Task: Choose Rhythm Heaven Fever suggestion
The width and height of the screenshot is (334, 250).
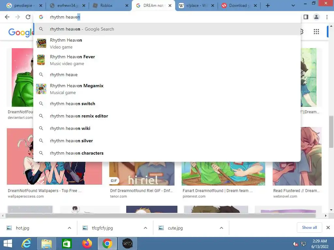Action: (167, 60)
